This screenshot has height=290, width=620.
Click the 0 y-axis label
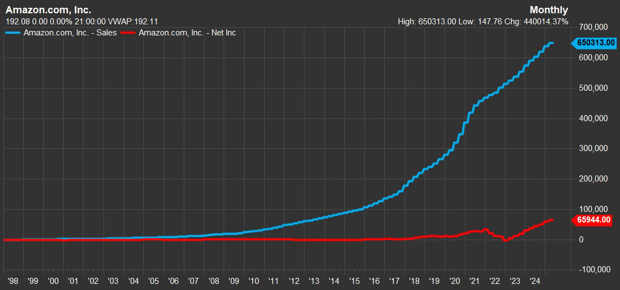coord(581,240)
